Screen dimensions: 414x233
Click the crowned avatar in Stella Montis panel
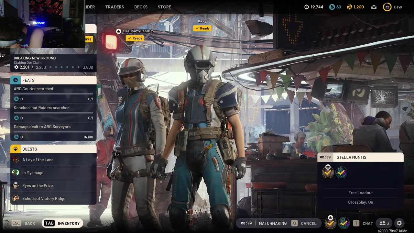click(x=328, y=172)
